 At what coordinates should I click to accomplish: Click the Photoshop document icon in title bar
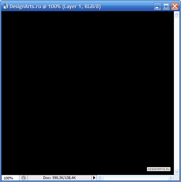[x=6, y=6]
